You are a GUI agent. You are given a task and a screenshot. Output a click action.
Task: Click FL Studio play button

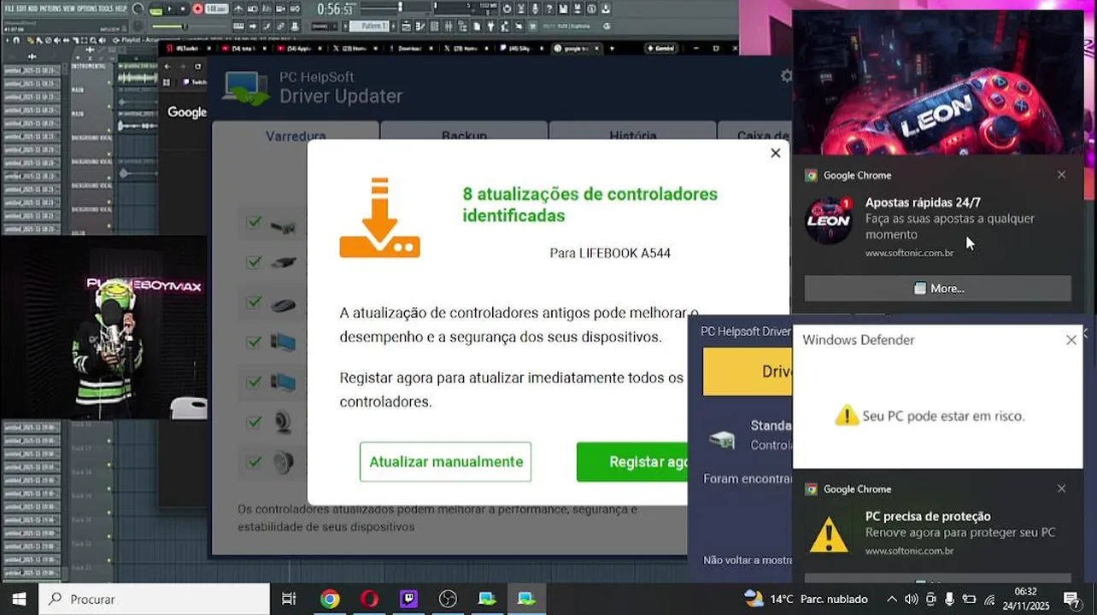coord(169,9)
